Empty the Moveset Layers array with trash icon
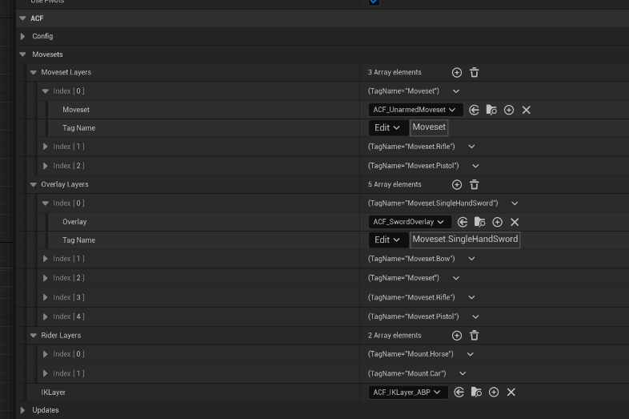 click(x=474, y=72)
